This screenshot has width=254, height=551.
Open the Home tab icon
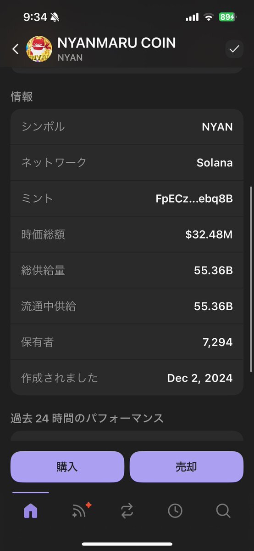click(31, 511)
